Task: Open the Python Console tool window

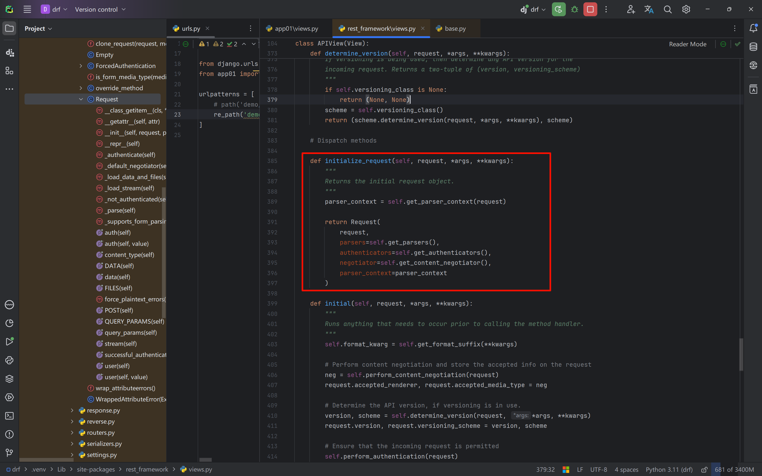Action: tap(10, 360)
